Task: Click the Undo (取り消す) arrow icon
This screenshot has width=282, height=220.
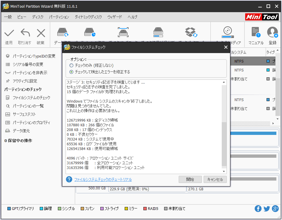Action: click(x=25, y=33)
